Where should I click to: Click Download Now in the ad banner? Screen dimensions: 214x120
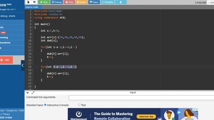click(146, 116)
